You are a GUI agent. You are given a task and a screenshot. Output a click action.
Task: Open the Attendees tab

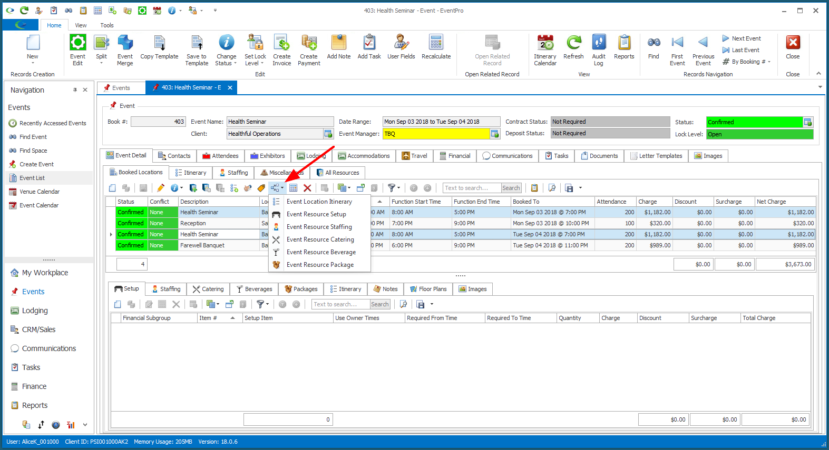(x=220, y=156)
